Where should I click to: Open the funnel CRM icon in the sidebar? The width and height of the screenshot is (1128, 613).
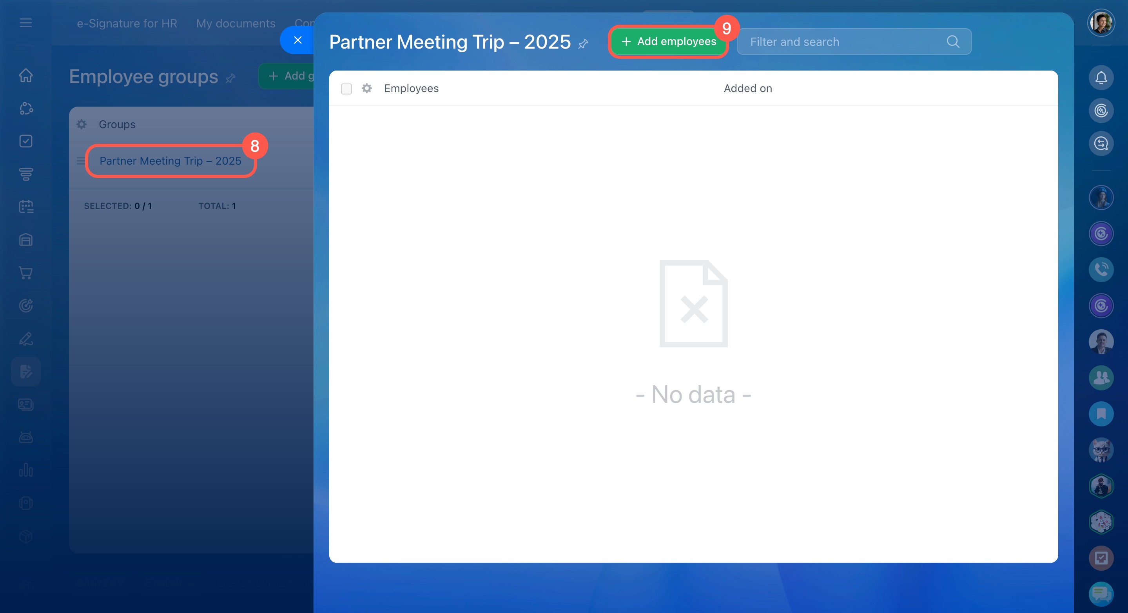tap(26, 174)
